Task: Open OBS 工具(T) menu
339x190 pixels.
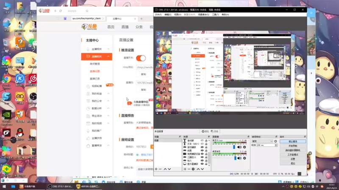Action: pos(215,15)
